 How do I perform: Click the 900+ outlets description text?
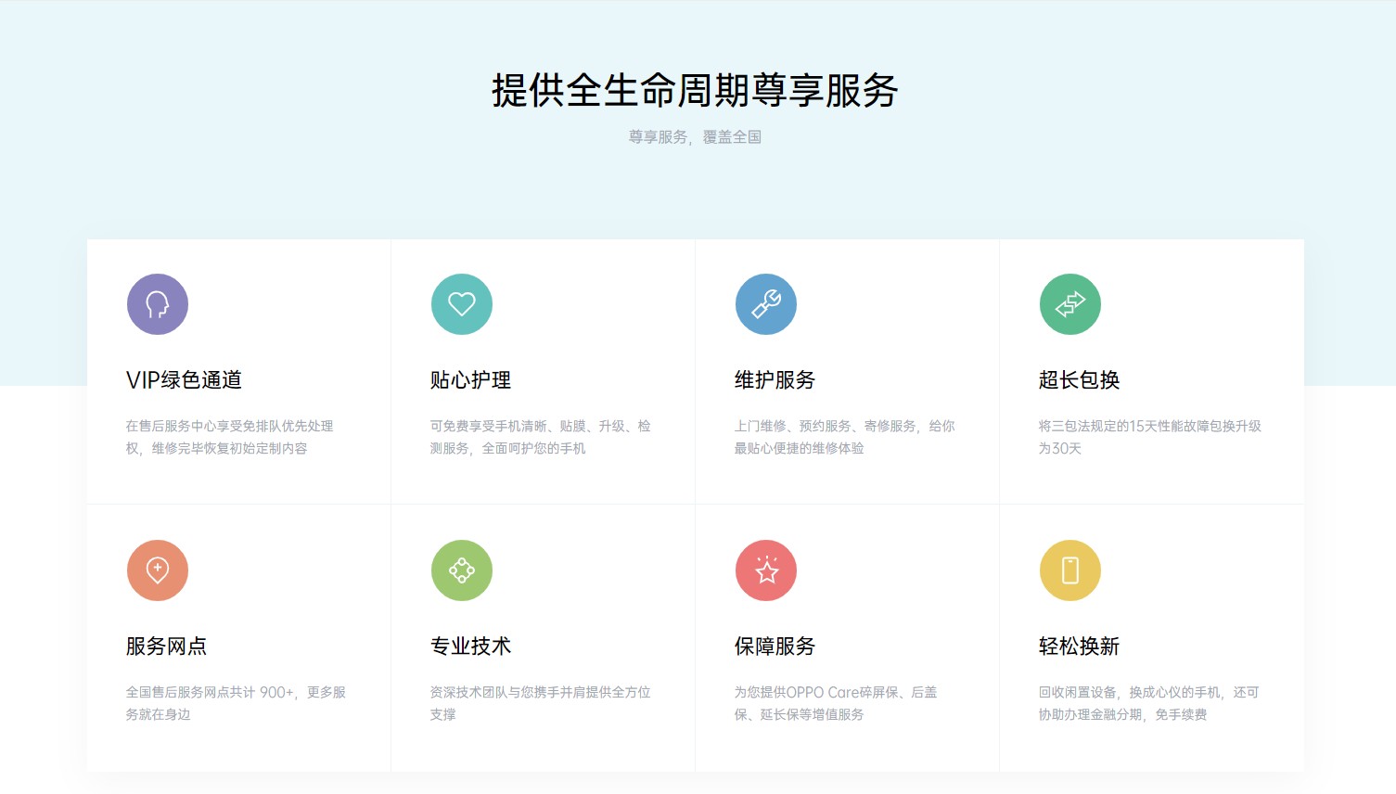pyautogui.click(x=236, y=703)
